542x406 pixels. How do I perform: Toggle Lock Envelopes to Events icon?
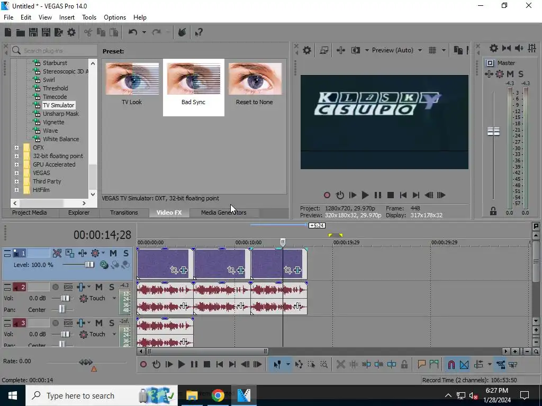[x=501, y=365]
